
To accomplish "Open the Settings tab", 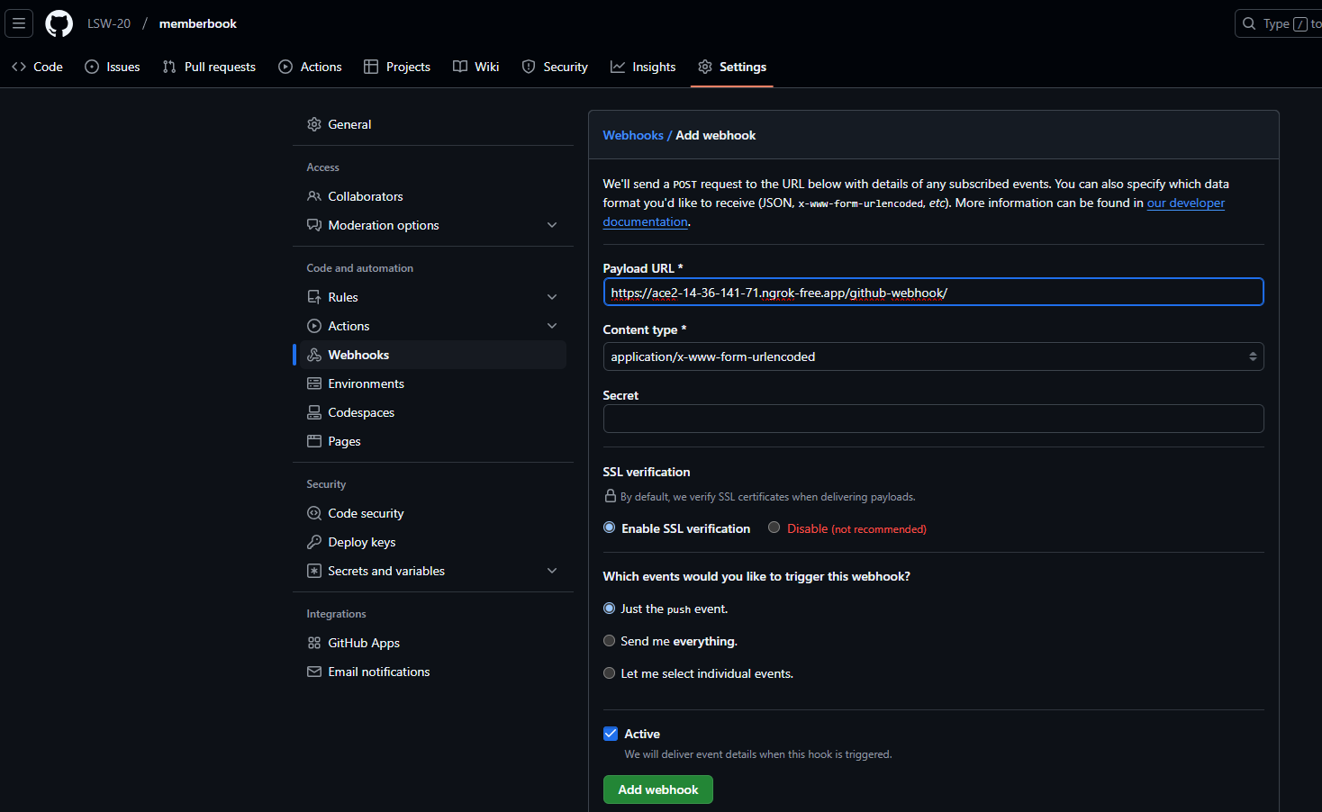I will [732, 67].
